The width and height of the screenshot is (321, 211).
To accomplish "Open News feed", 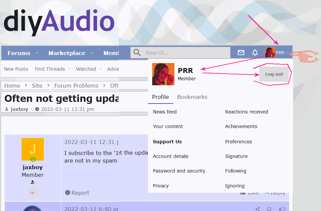I will tap(164, 112).
